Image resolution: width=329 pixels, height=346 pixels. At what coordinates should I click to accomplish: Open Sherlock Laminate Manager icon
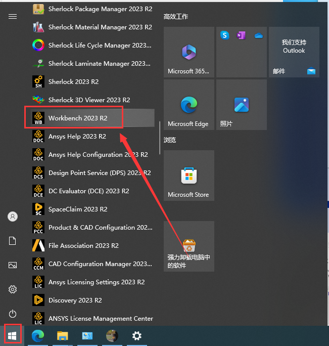pos(38,64)
